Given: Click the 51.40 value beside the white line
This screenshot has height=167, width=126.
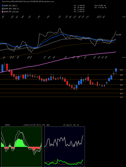Looking at the screenshot, I should [x=118, y=35].
